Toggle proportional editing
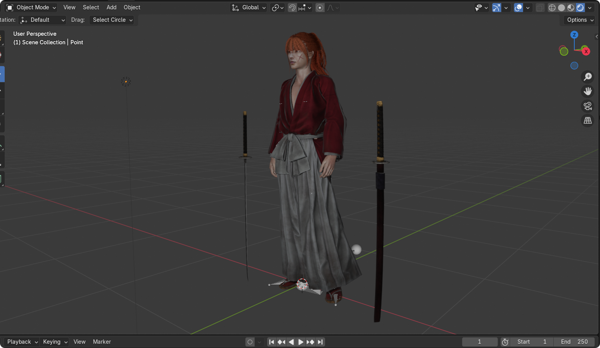This screenshot has height=348, width=600. coord(320,8)
